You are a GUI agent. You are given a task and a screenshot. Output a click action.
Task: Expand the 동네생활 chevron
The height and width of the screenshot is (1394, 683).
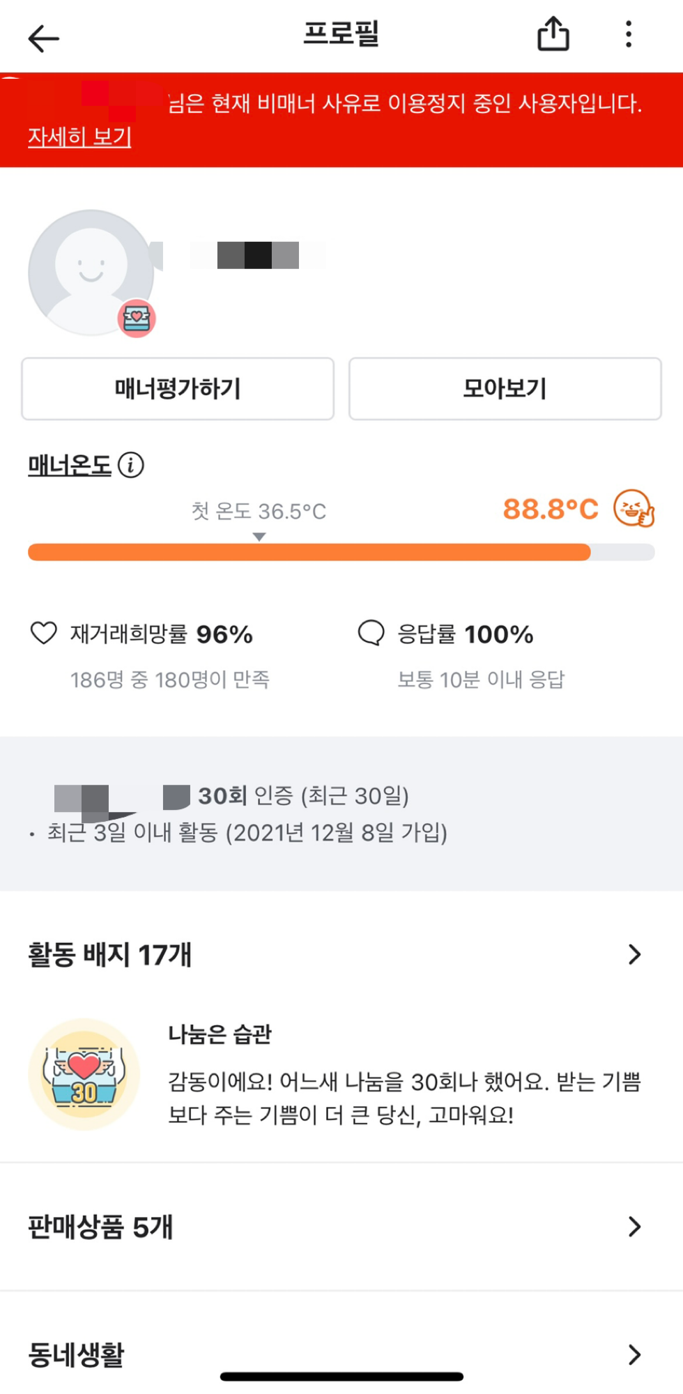click(x=634, y=1354)
